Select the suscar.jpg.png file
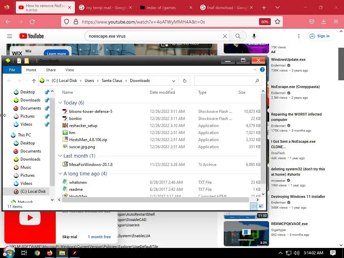Viewport: 344px width, 258px height. [x=82, y=147]
